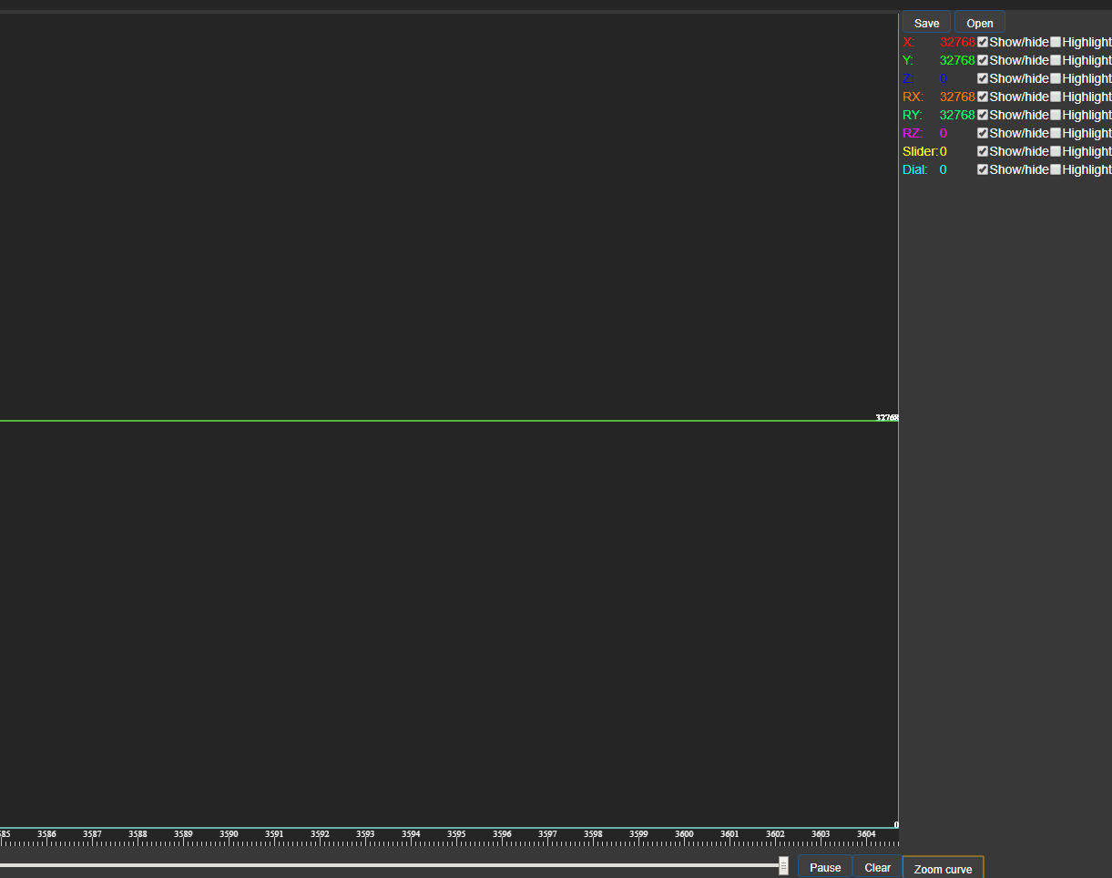
Task: Click the 3595 tick on time ruler
Action: 456,833
